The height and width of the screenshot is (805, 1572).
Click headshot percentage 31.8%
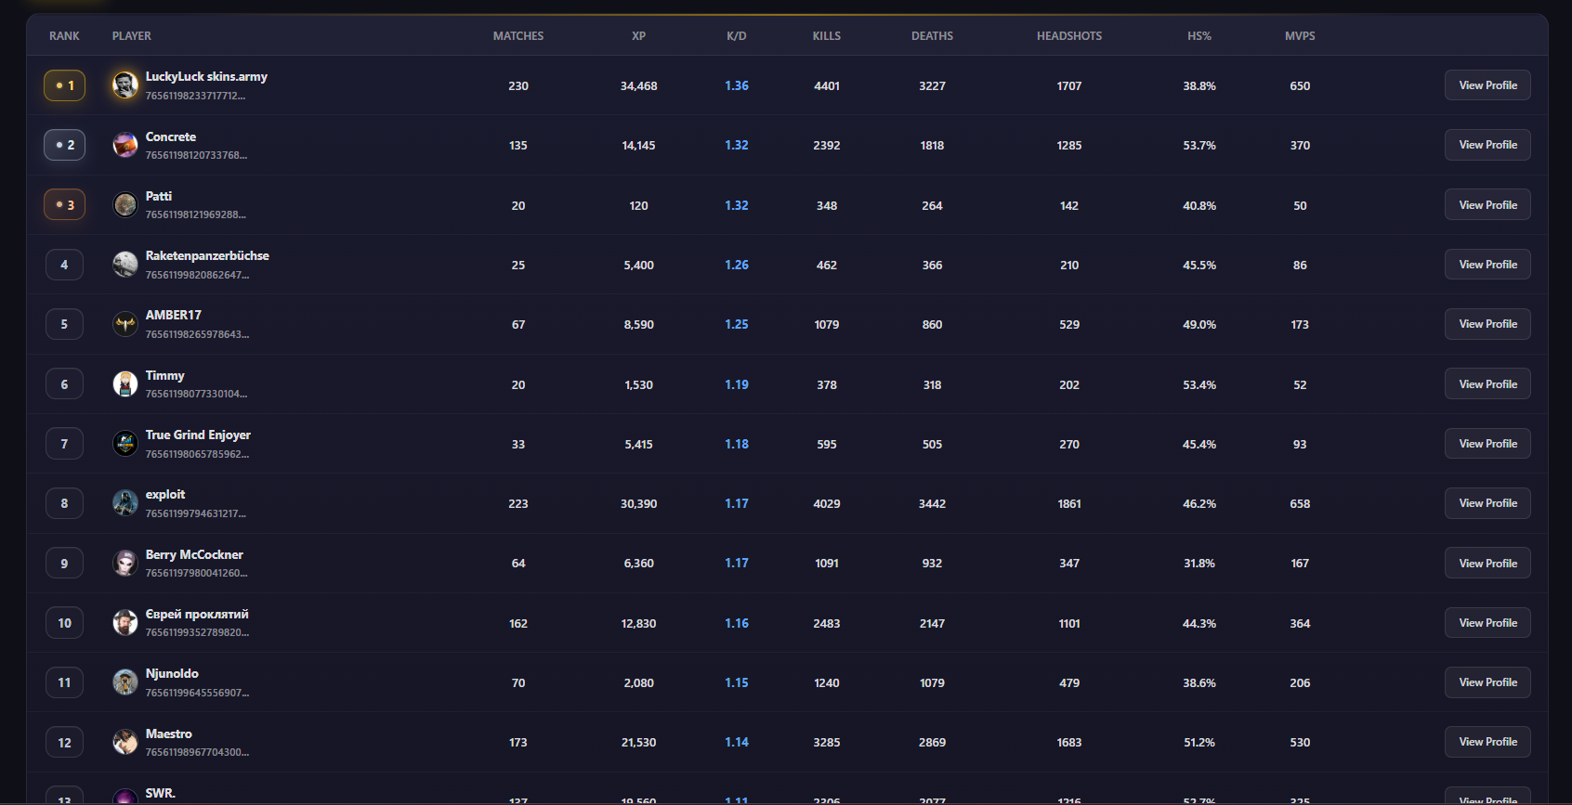1199,563
